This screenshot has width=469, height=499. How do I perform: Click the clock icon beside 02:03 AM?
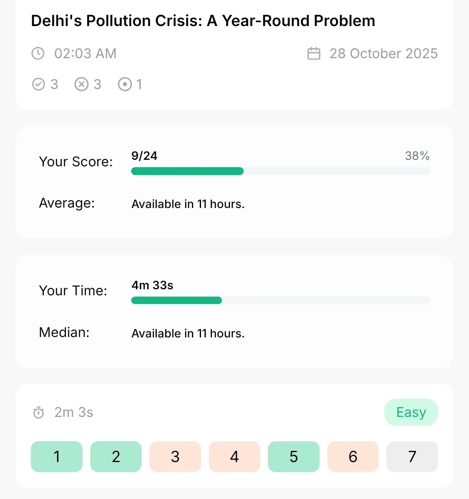point(38,53)
